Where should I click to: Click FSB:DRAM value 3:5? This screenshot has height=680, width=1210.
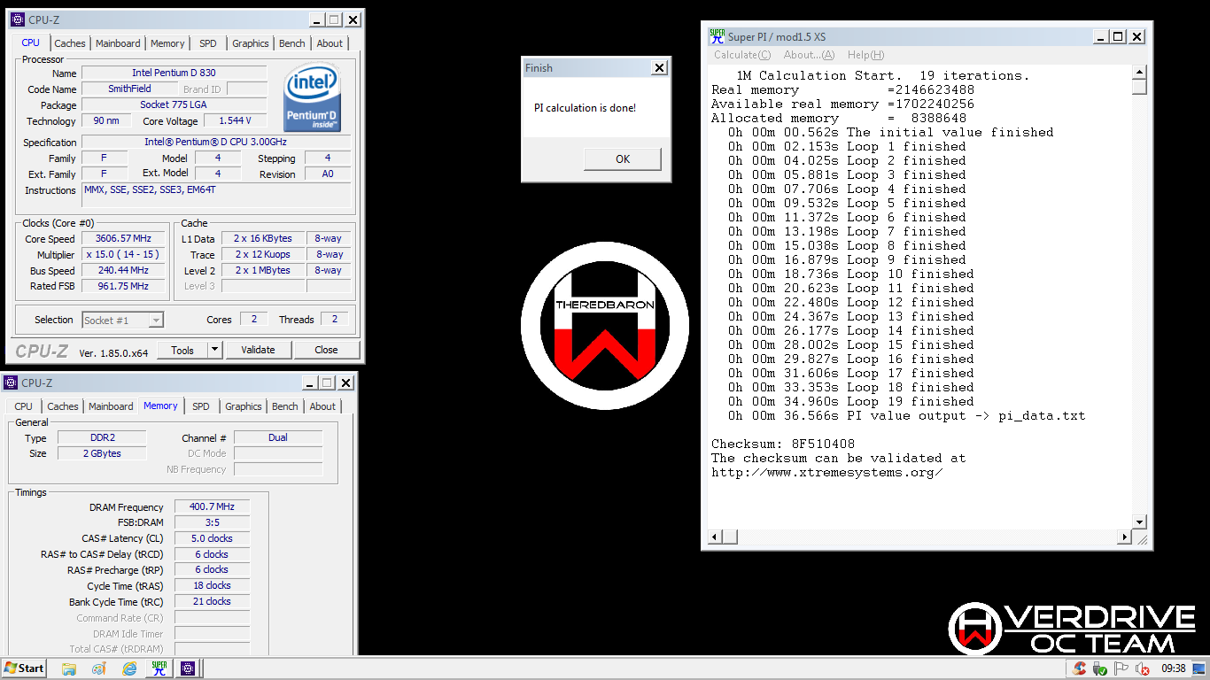(x=212, y=522)
